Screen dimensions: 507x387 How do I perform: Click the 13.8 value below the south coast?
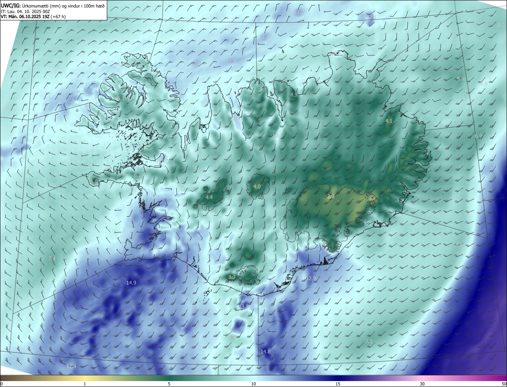point(244,307)
